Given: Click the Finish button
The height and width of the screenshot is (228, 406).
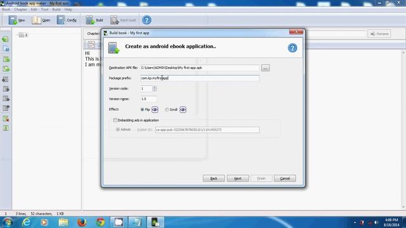Looking at the screenshot, I should (x=261, y=179).
